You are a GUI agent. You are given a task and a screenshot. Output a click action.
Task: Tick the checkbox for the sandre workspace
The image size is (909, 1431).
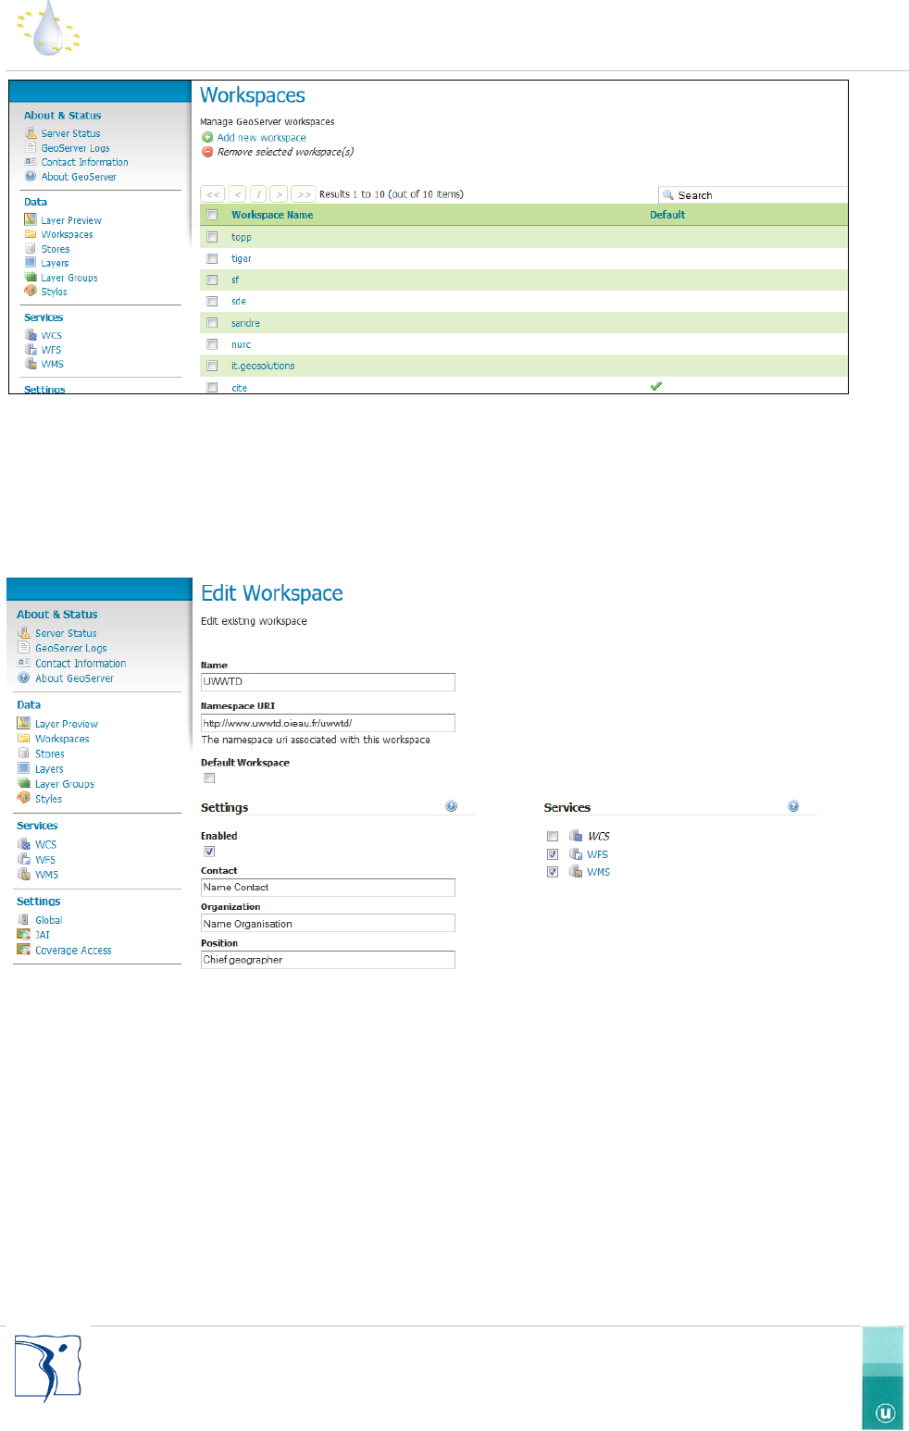212,323
